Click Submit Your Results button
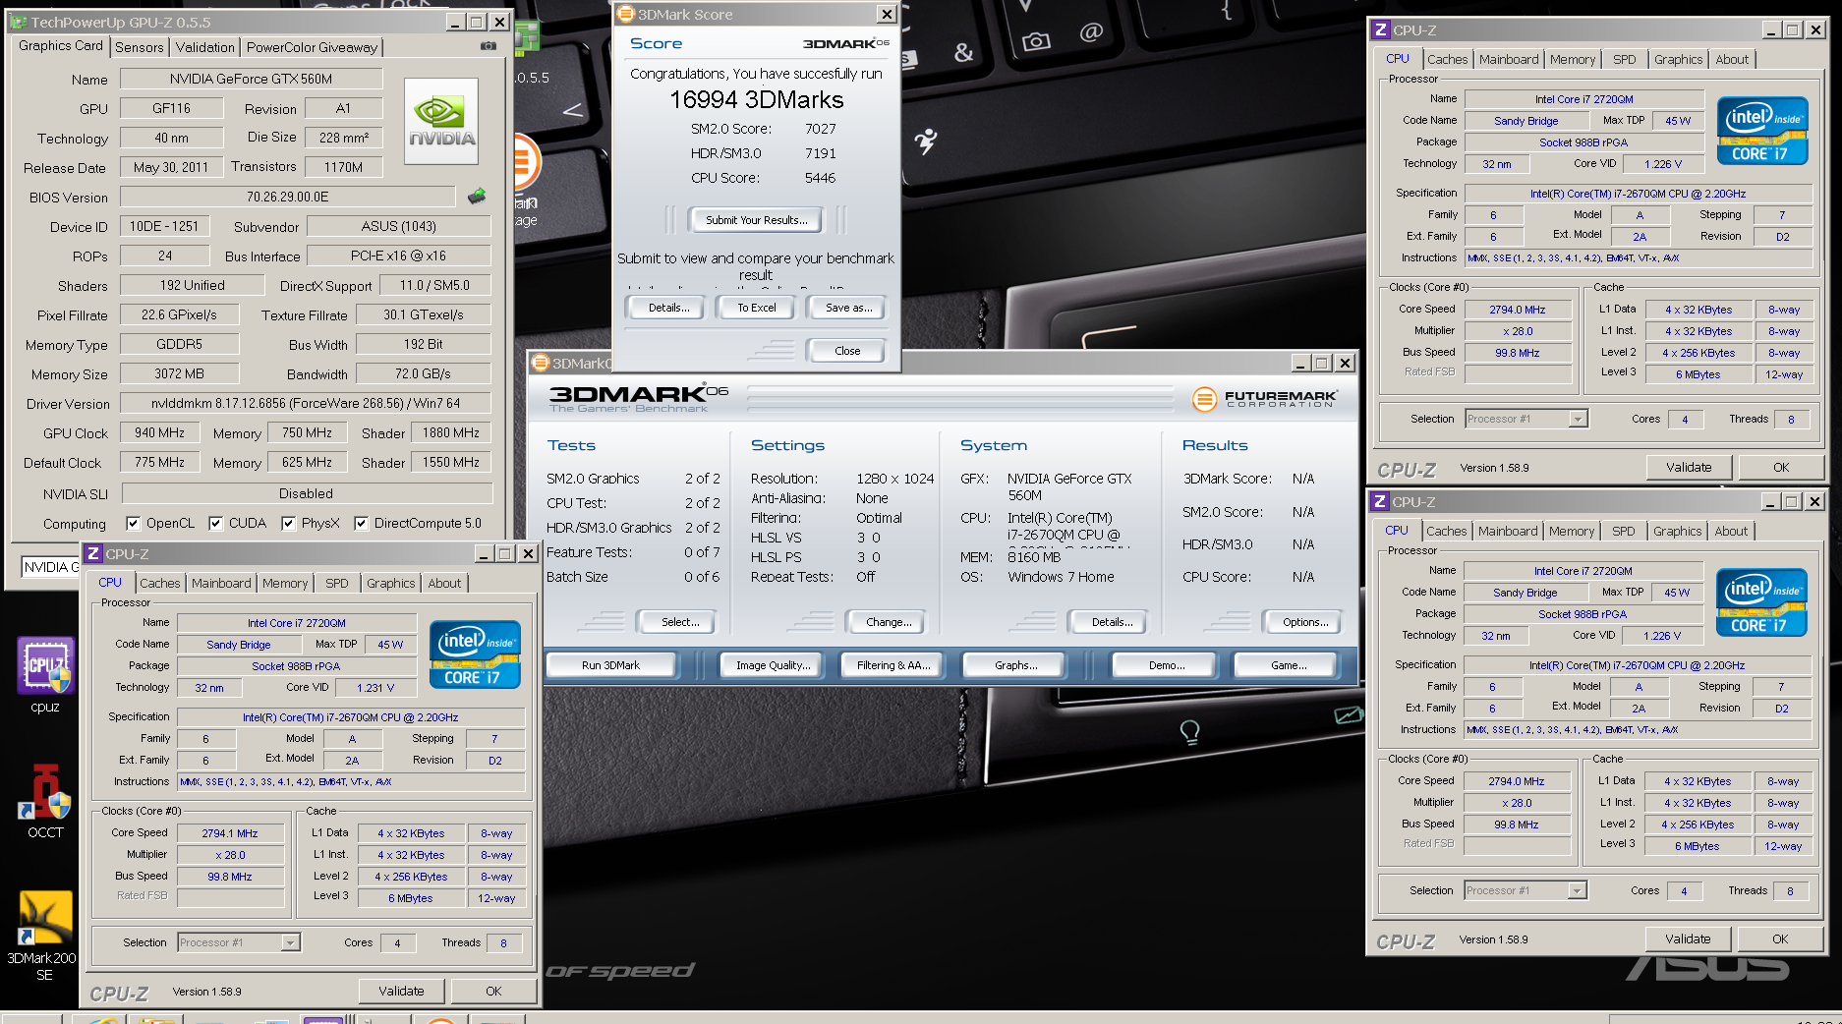This screenshot has width=1842, height=1024. [x=757, y=220]
